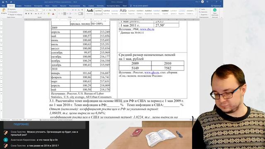Screen dimensions: 265x149
Task: Toggle italic formatting
Action: tap(29, 14)
